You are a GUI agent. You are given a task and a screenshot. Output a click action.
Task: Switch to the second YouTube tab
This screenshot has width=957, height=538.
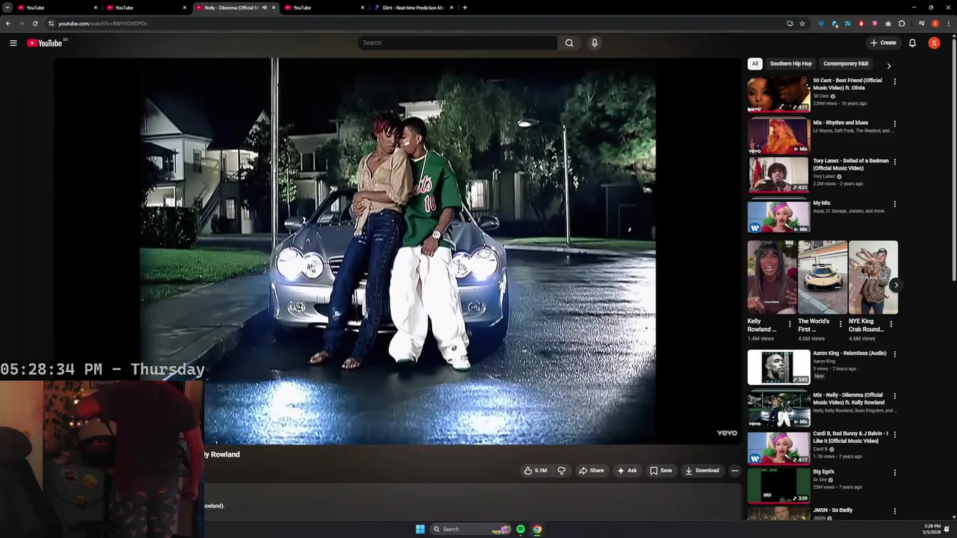(147, 7)
